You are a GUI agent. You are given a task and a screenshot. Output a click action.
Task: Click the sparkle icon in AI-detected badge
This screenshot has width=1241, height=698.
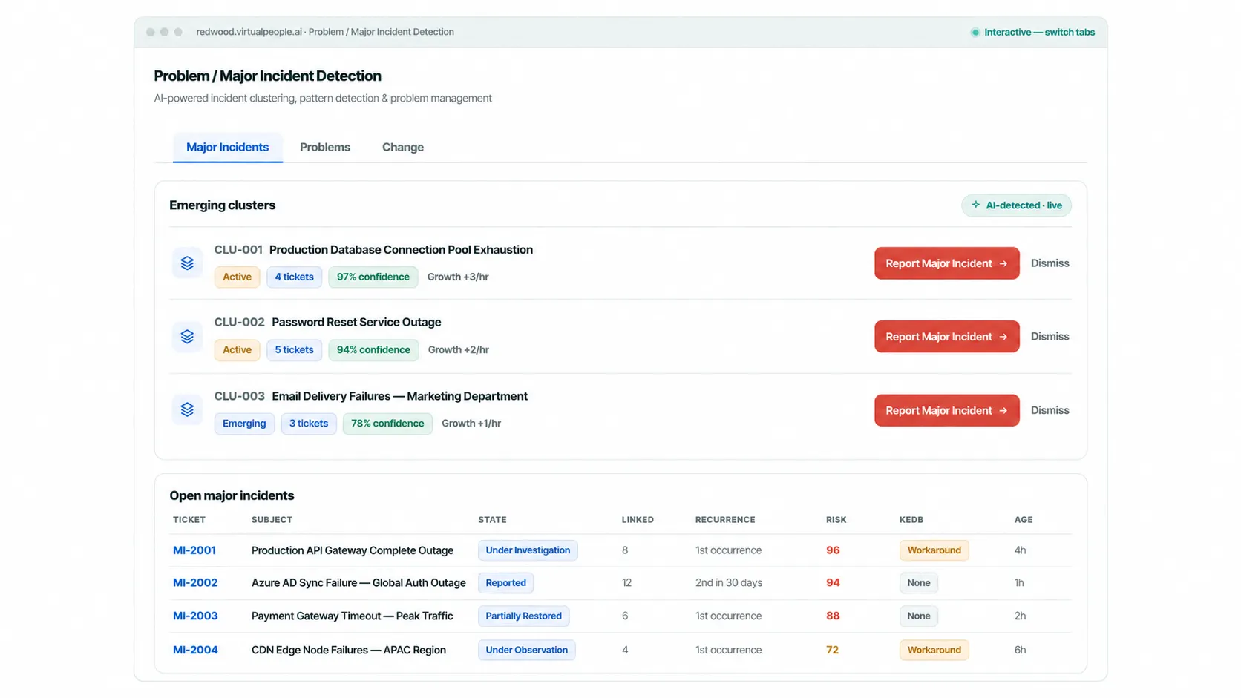975,205
